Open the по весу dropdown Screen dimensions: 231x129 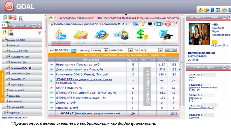(151, 50)
